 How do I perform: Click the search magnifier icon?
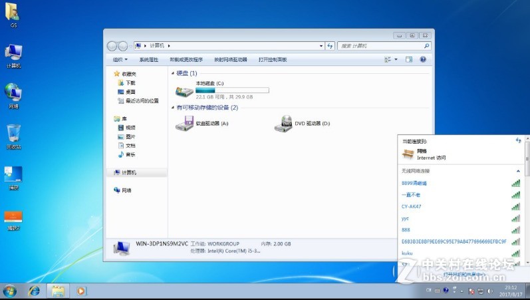point(426,46)
